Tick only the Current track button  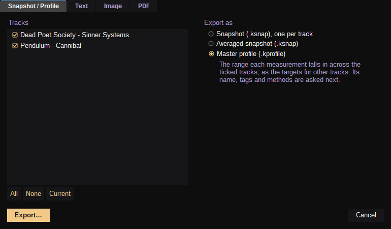point(60,194)
